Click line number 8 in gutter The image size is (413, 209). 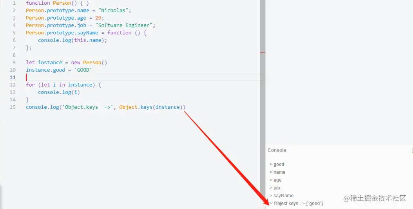tap(14, 55)
